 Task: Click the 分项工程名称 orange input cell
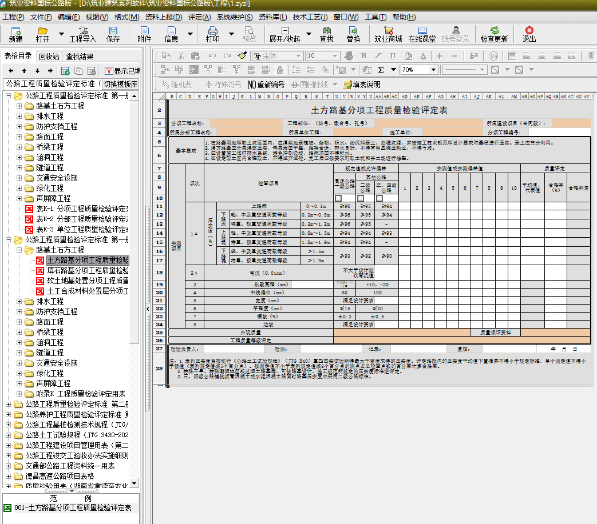[247, 123]
